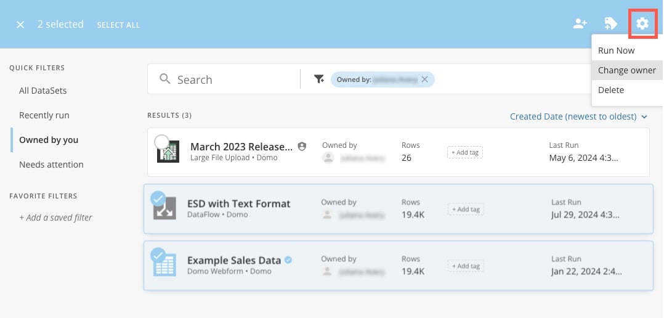Select Change owner from the menu
664x318 pixels.
tap(627, 70)
